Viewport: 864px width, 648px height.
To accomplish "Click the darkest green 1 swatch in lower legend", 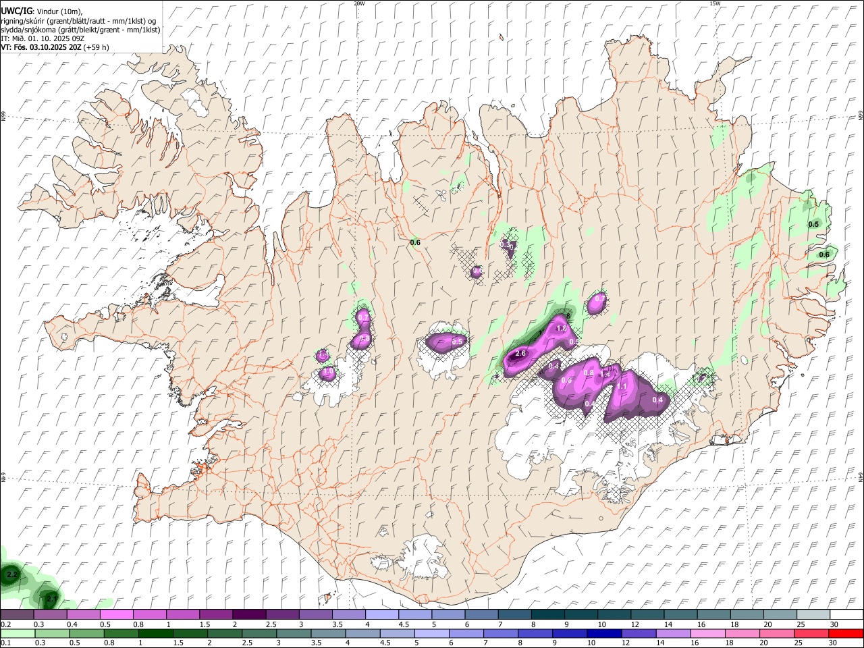I will [155, 633].
